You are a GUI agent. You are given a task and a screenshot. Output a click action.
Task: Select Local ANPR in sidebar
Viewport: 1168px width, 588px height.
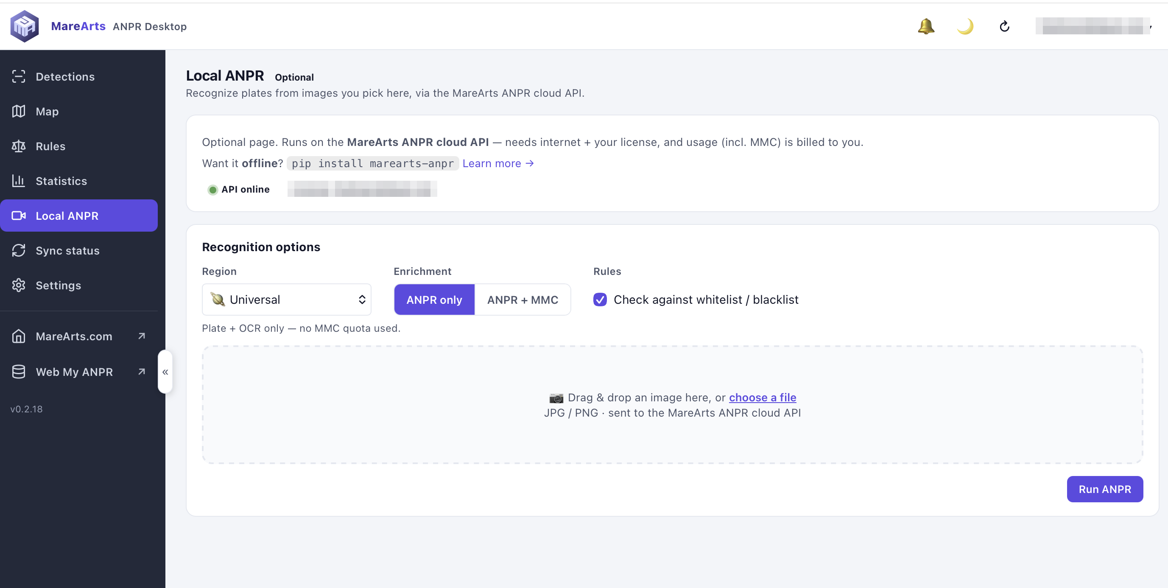[x=79, y=216]
